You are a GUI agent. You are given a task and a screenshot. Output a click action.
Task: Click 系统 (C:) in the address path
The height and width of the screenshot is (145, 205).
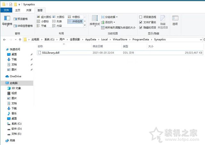click(x=49, y=39)
